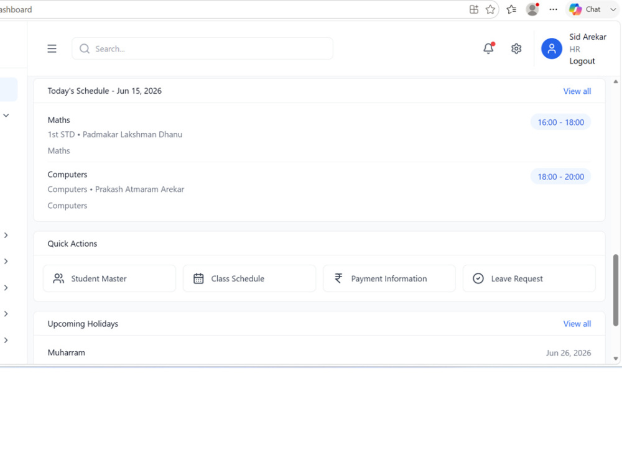The height and width of the screenshot is (466, 622).
Task: Collapse the first sidebar chevron down
Action: [6, 116]
